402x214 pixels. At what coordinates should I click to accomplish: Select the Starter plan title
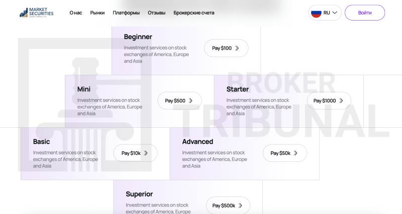[238, 89]
